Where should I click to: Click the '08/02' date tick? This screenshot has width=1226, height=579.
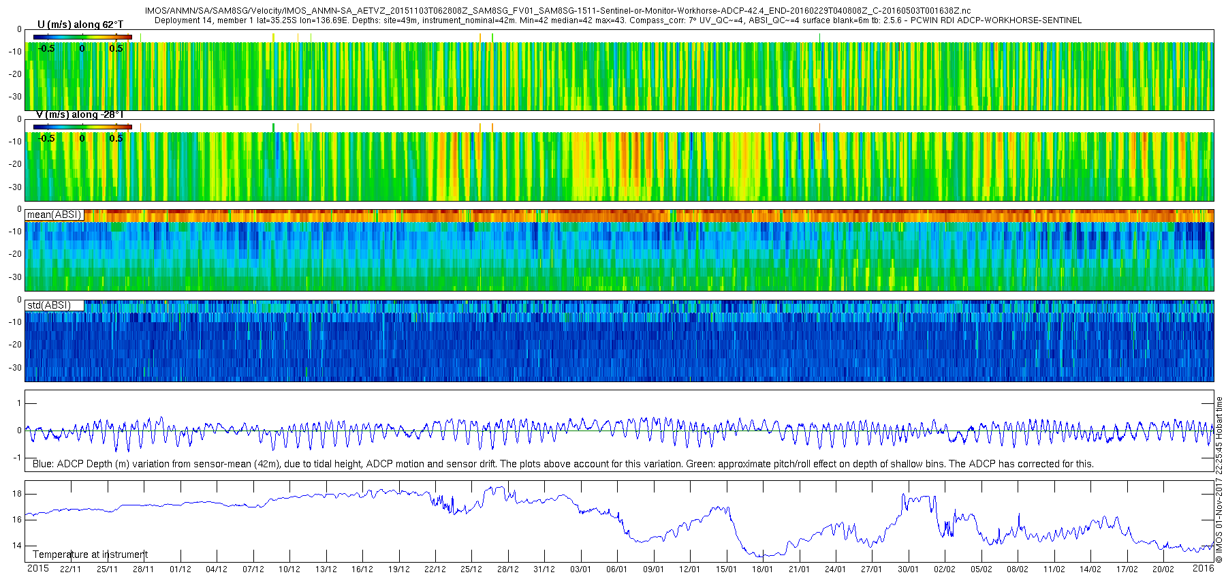1018,569
